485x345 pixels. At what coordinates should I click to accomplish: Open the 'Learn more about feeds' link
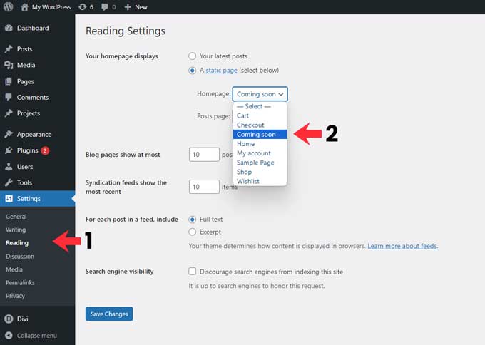coord(402,246)
